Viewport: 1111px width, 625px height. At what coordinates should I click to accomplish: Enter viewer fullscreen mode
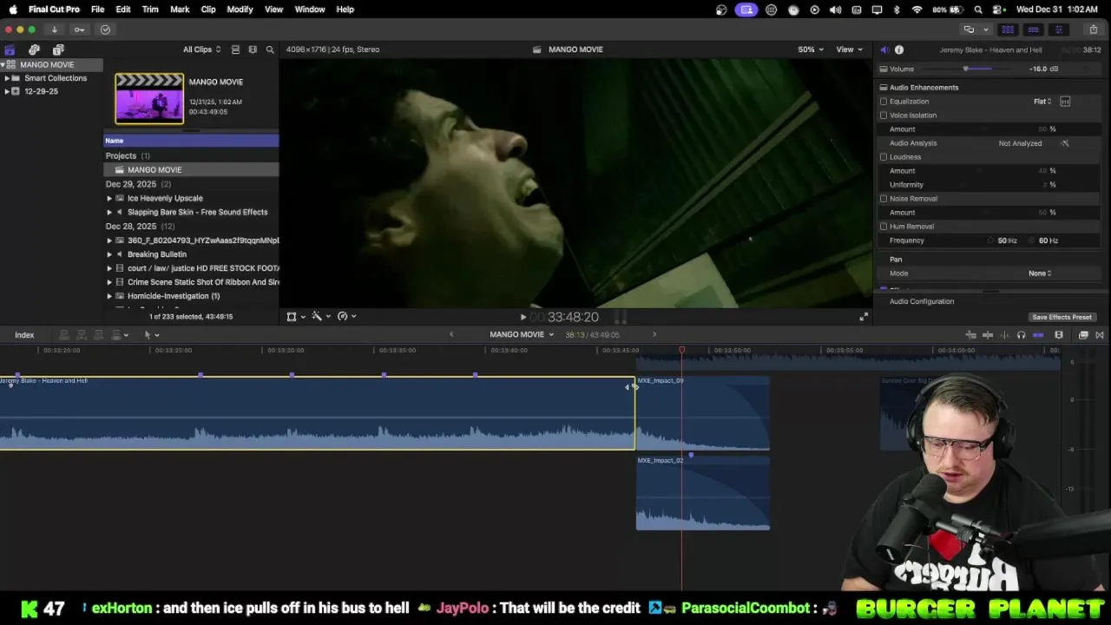863,317
